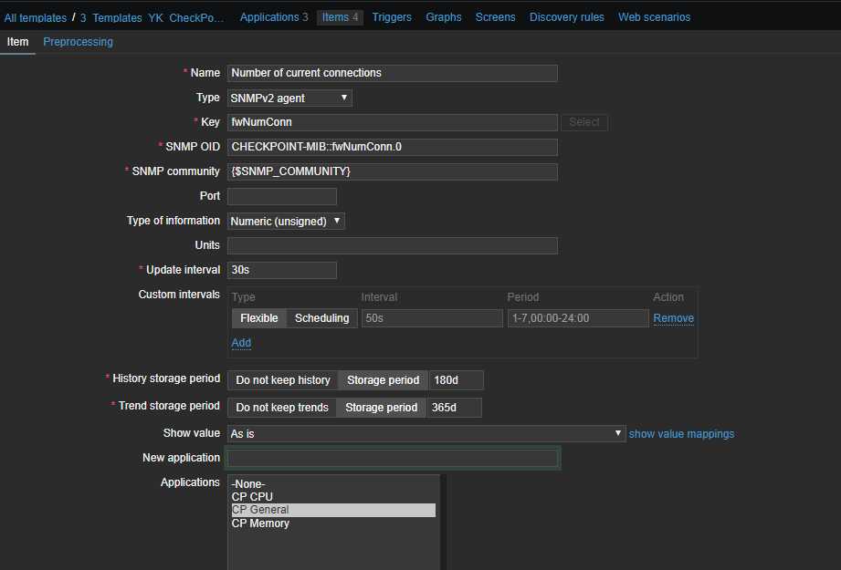This screenshot has width=841, height=570.
Task: Open the Items 4 section
Action: click(340, 17)
